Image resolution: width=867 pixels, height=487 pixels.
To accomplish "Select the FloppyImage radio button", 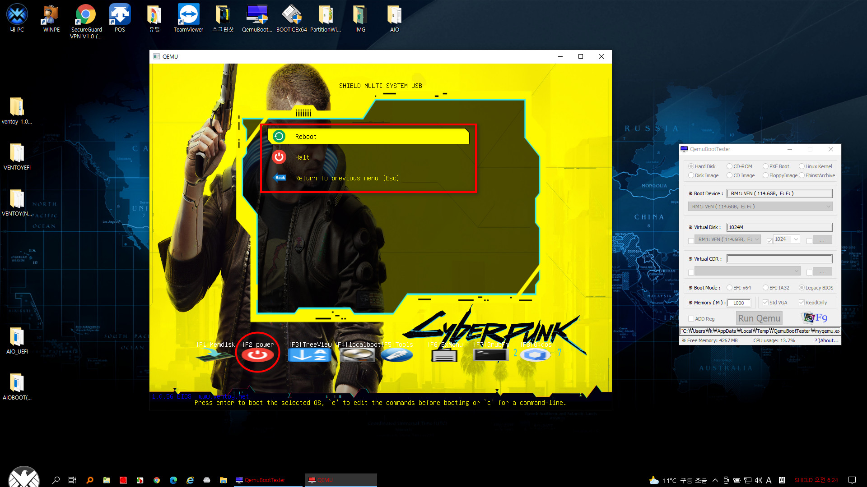I will tap(765, 175).
